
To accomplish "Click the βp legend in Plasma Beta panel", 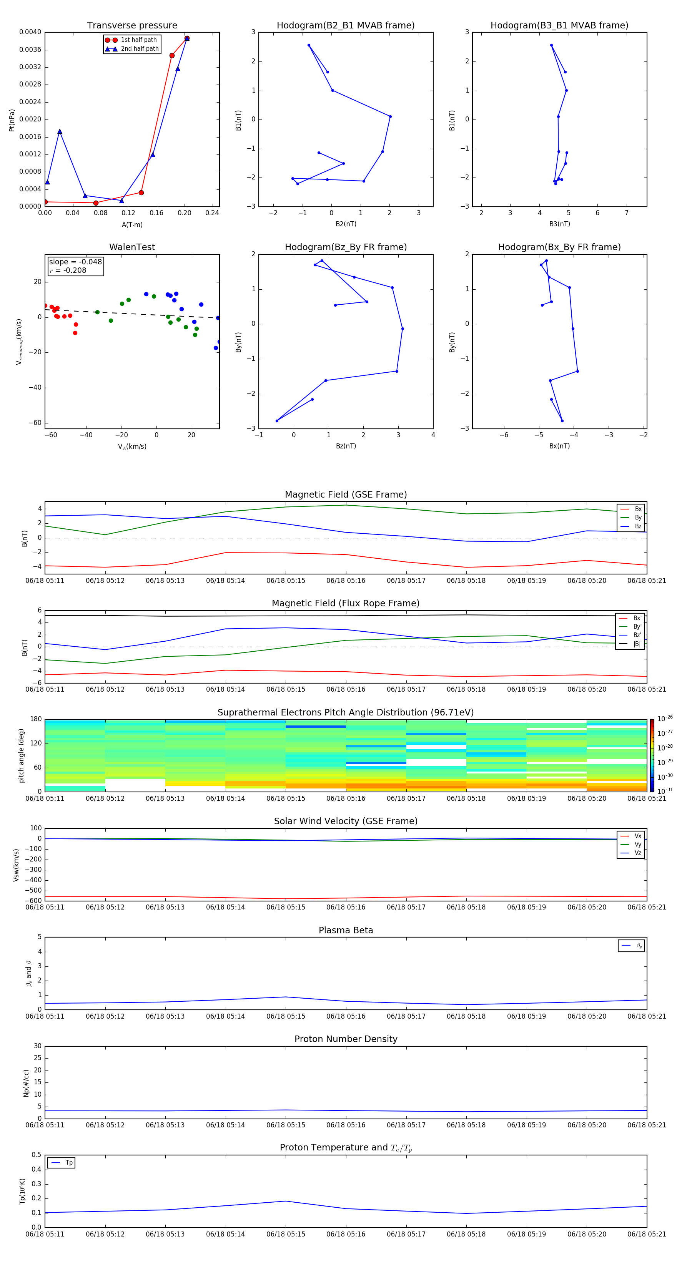I will [631, 946].
